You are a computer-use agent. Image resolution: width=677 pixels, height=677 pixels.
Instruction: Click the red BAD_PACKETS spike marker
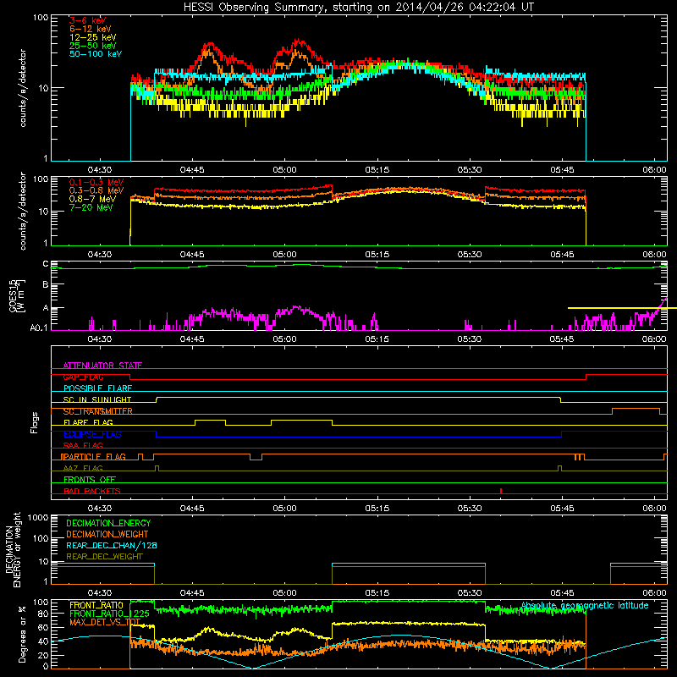click(501, 491)
